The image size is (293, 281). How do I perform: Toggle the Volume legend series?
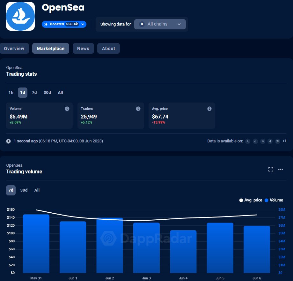(x=274, y=200)
